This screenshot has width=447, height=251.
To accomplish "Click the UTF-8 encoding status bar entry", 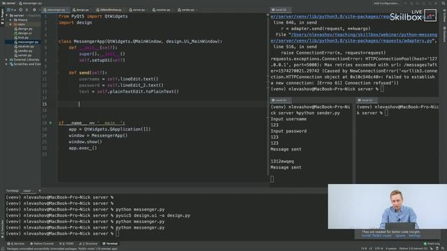I will 379,248.
